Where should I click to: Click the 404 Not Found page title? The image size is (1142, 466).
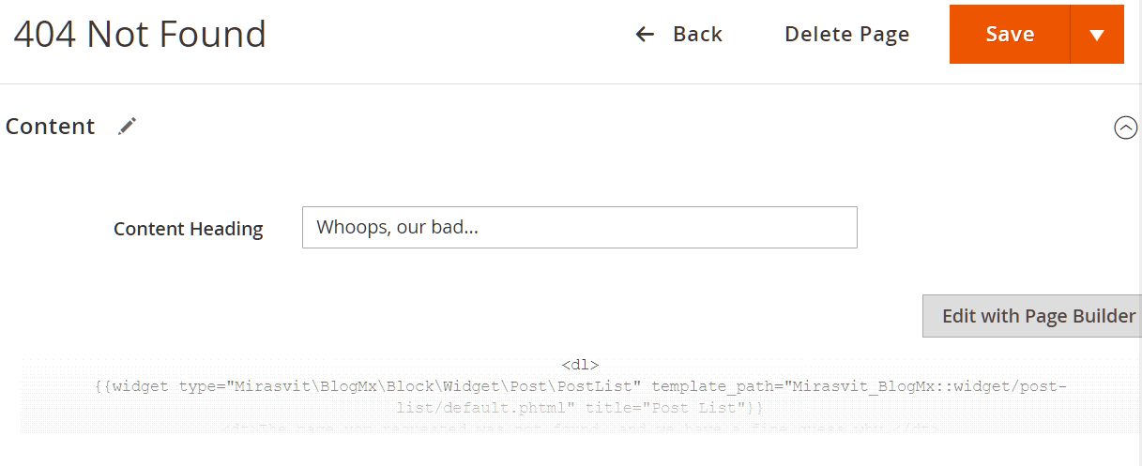pyautogui.click(x=140, y=35)
